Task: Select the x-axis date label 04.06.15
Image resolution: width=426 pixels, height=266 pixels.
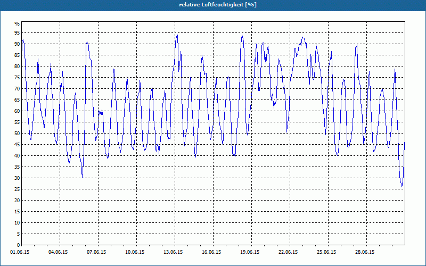Action: tap(58, 252)
